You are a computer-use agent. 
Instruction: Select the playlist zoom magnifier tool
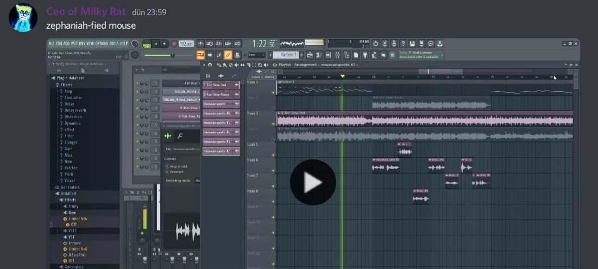[260, 65]
